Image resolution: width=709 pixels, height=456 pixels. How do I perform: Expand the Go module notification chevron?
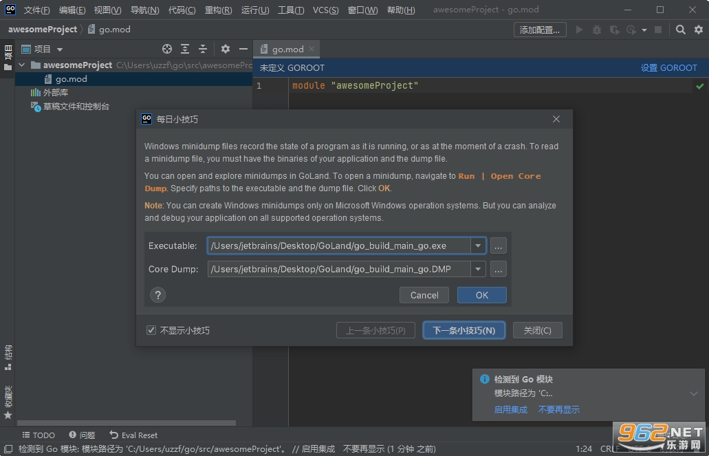694,393
